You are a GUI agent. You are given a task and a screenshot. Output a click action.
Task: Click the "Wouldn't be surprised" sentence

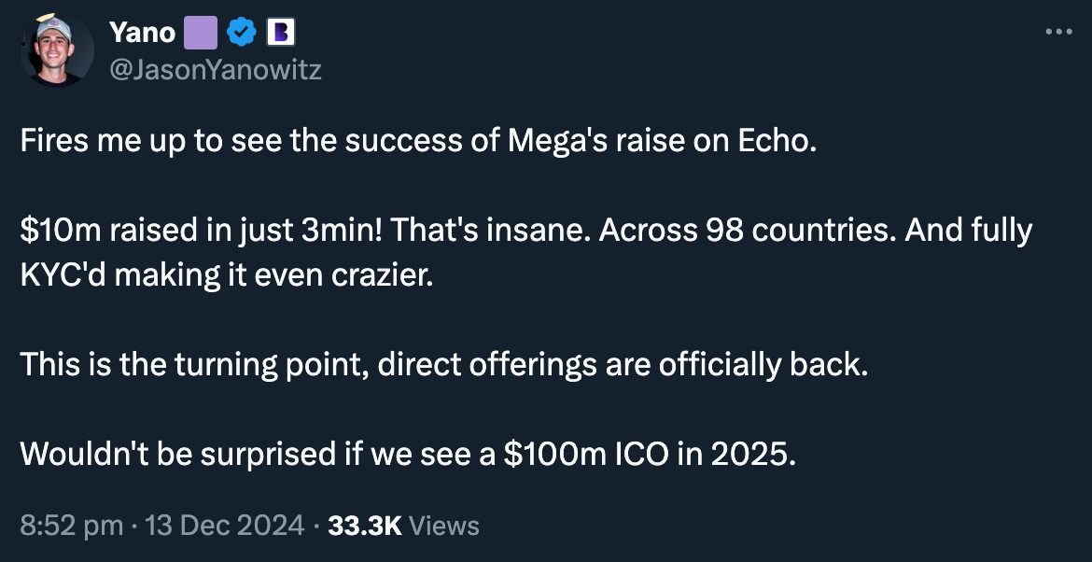(x=408, y=454)
